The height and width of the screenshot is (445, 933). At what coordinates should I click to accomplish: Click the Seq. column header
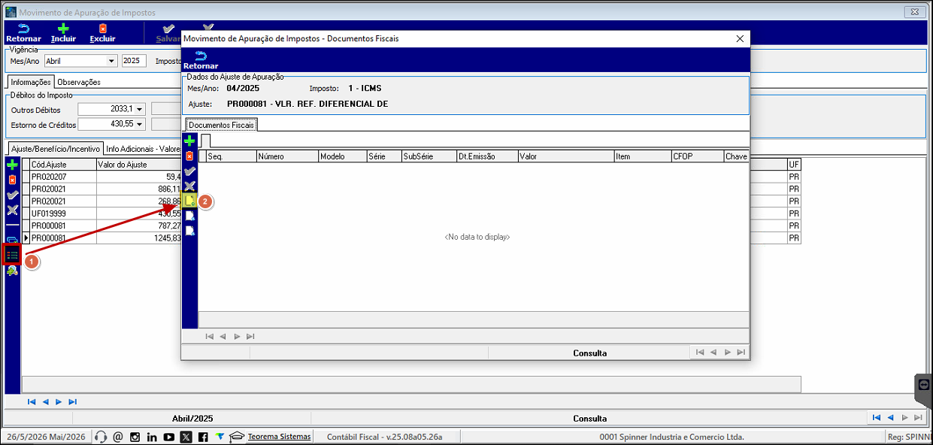[231, 156]
